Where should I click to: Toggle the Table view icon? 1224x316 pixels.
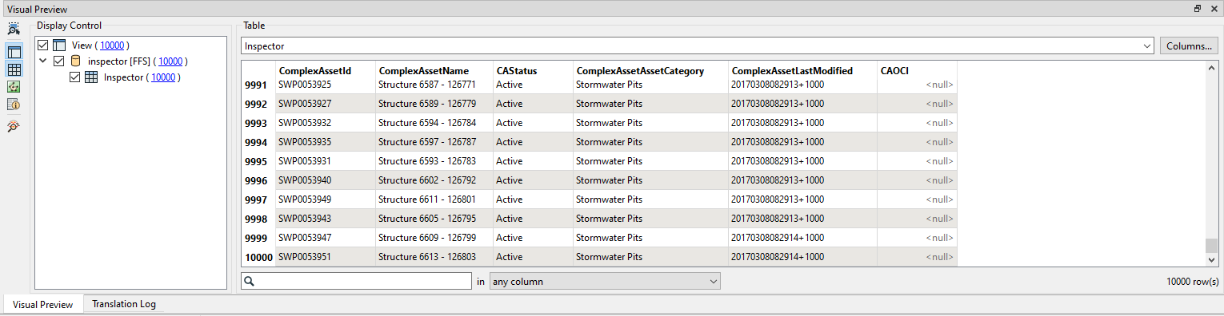coord(14,69)
